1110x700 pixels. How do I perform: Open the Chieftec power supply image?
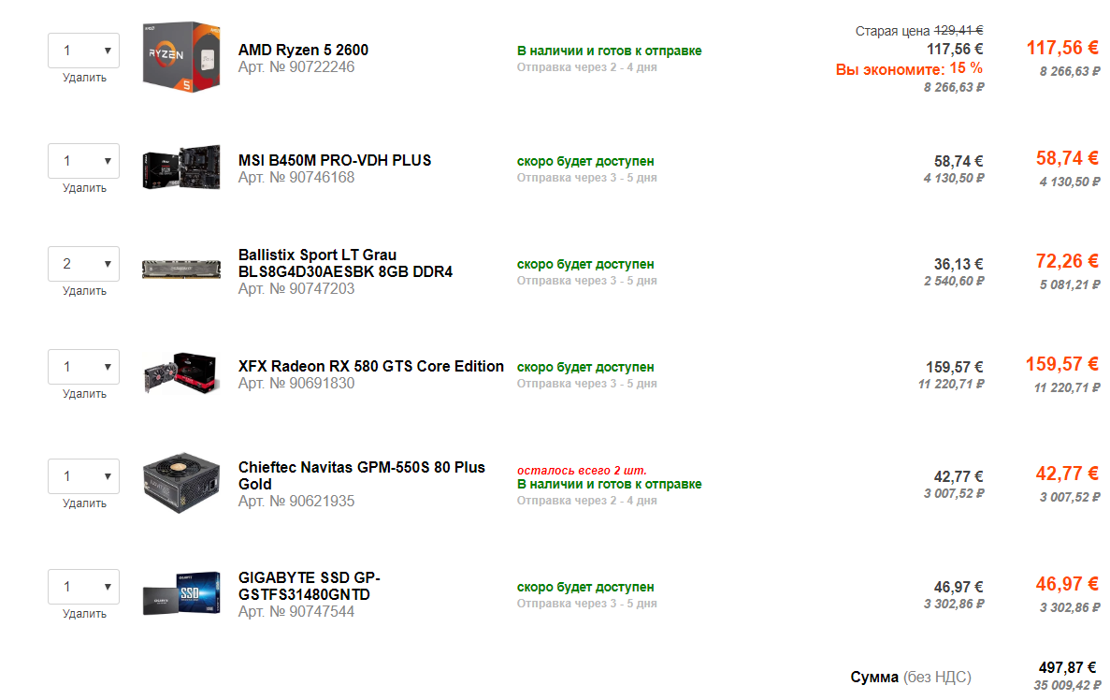(x=181, y=484)
